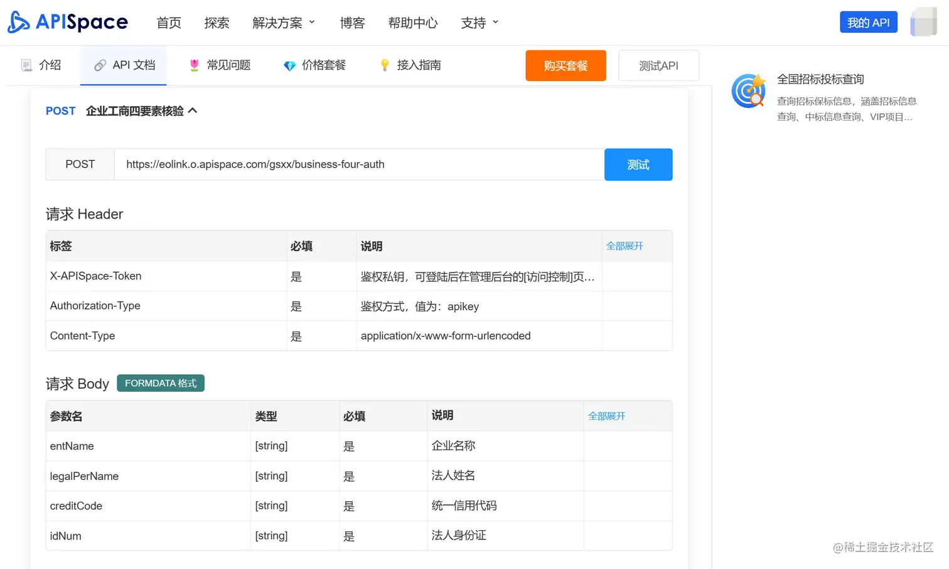The image size is (949, 569).
Task: Click the blue 测试 button
Action: (638, 165)
